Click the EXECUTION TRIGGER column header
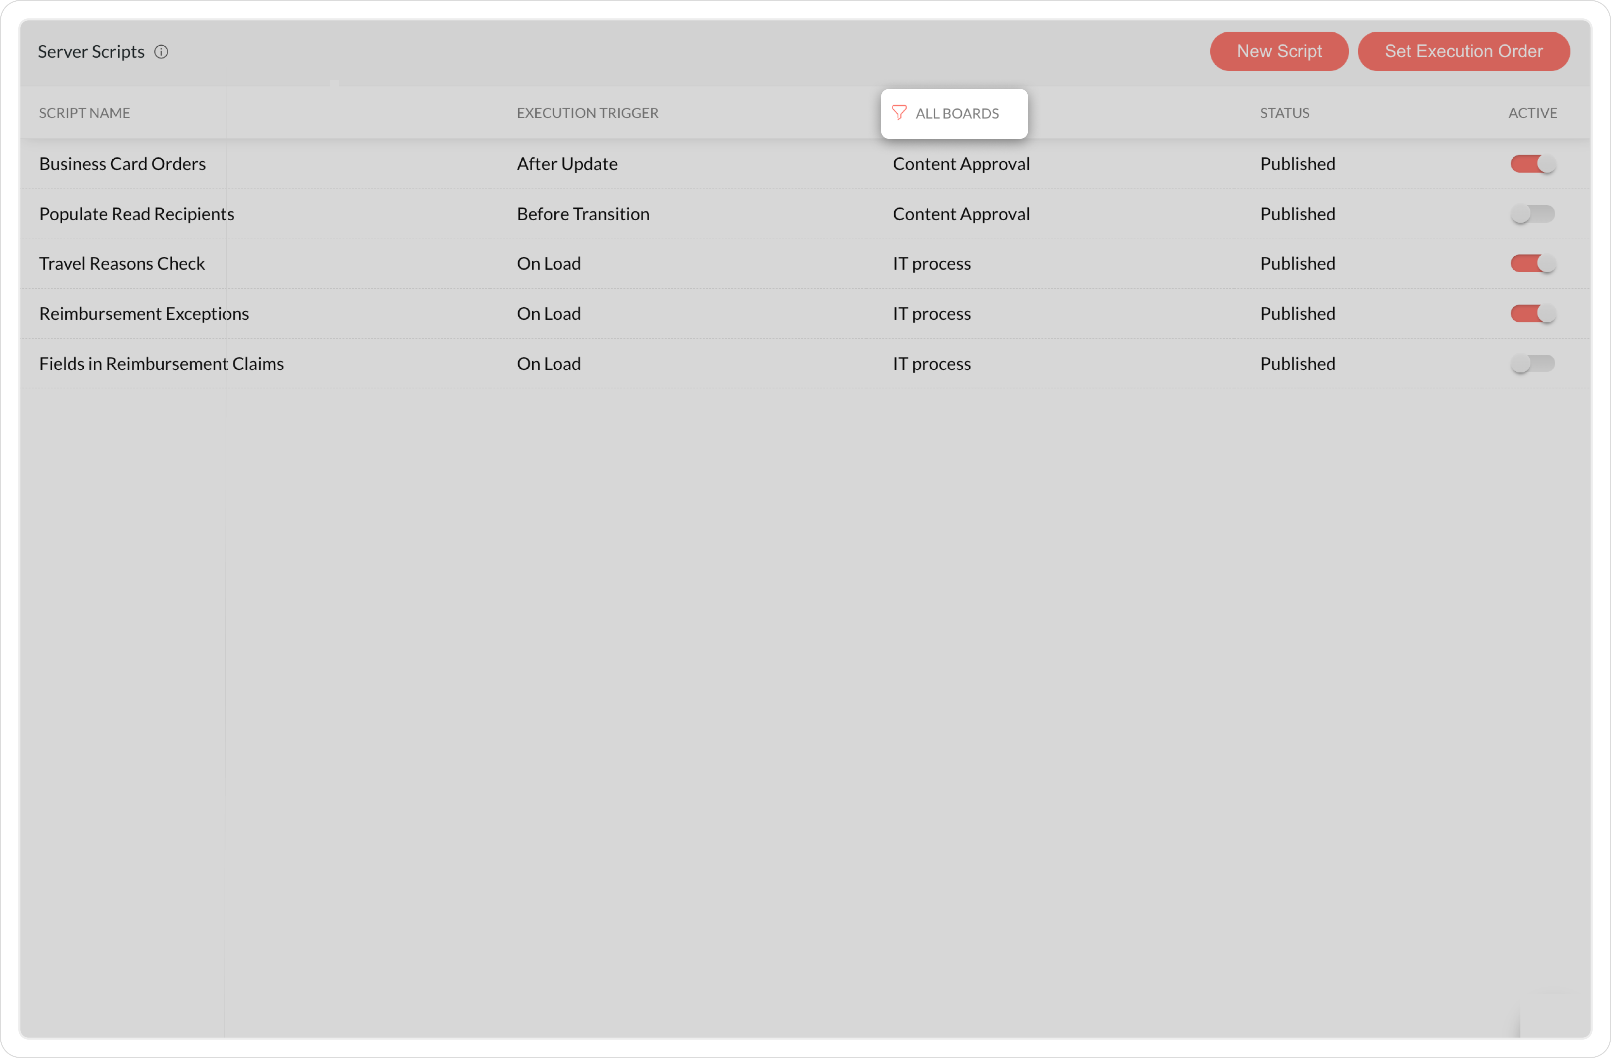The width and height of the screenshot is (1611, 1058). (587, 113)
